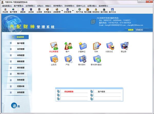Open the 经理决策(J) menu
This screenshot has width=154, height=114.
point(92,6)
